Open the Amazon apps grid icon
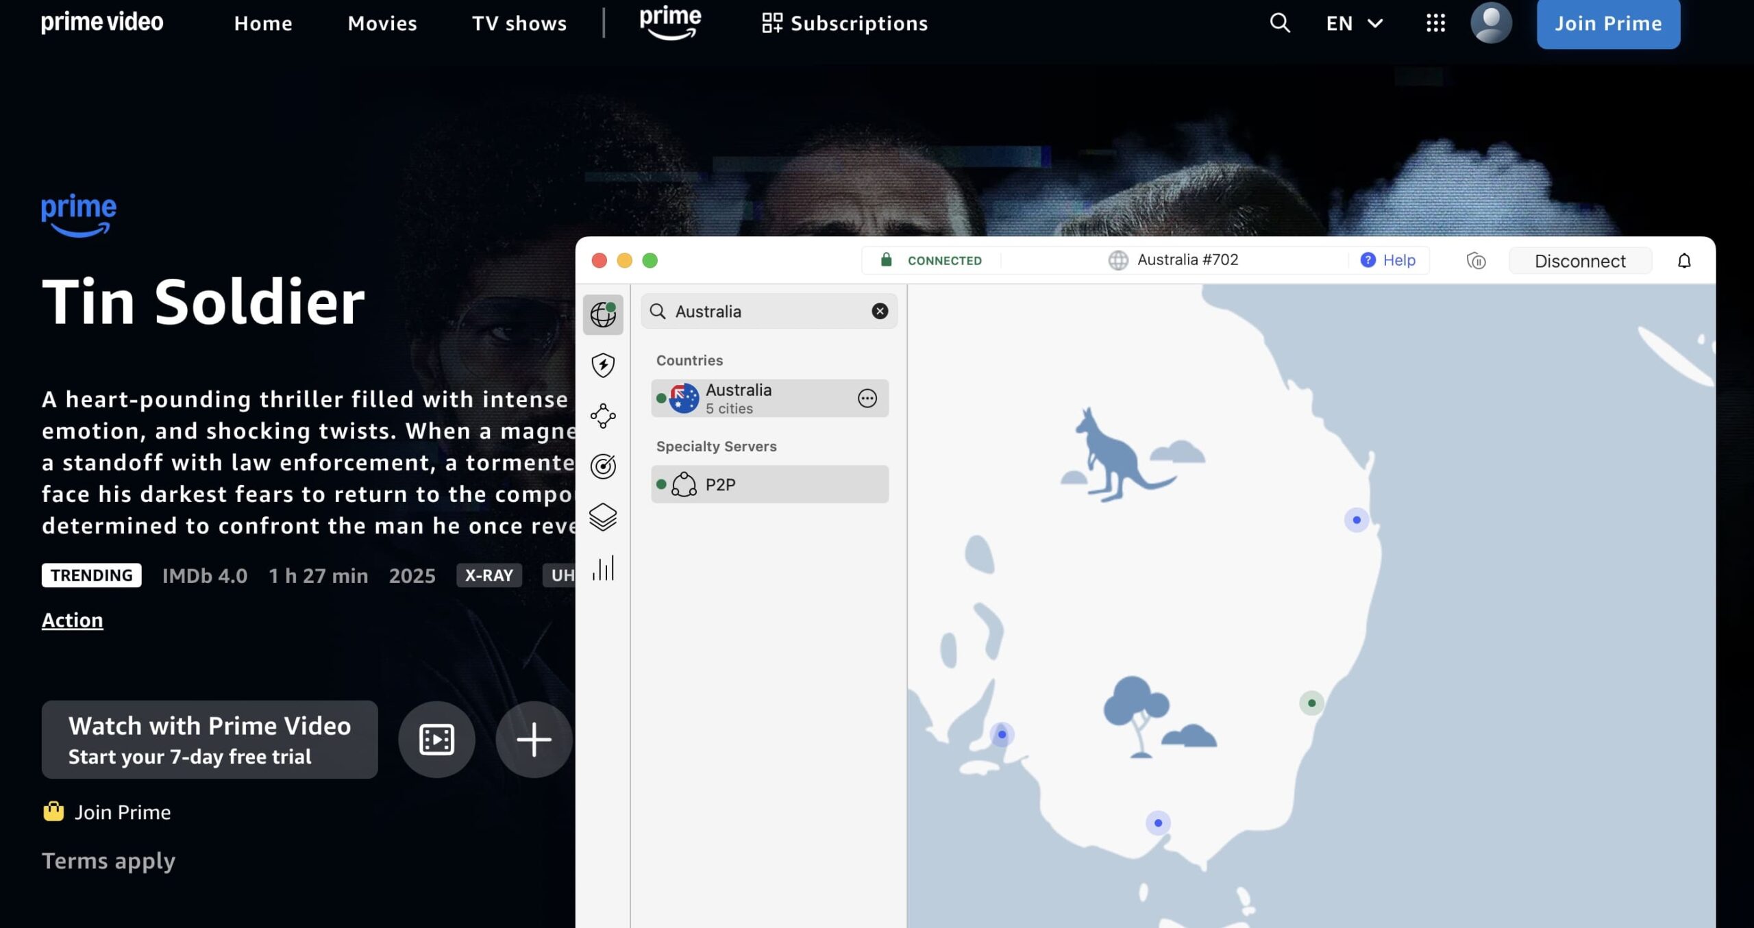The width and height of the screenshot is (1754, 928). (x=1434, y=23)
